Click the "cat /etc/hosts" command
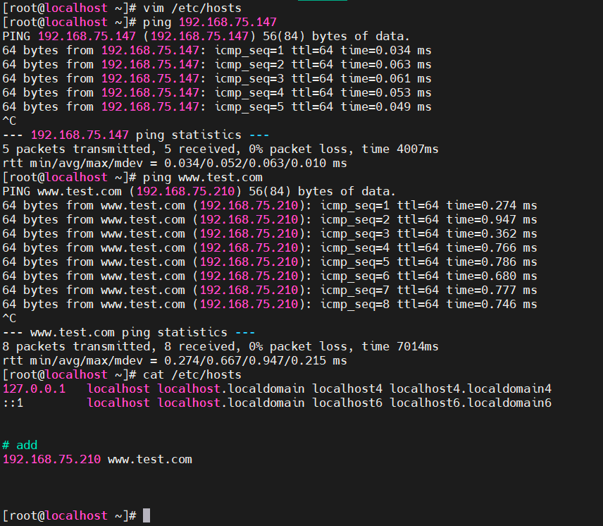This screenshot has width=603, height=526. tap(192, 375)
